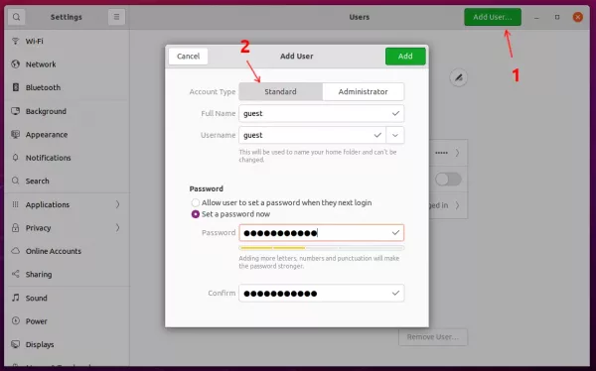Click the checkmark in Full Name field
596x371 pixels.
click(x=395, y=113)
